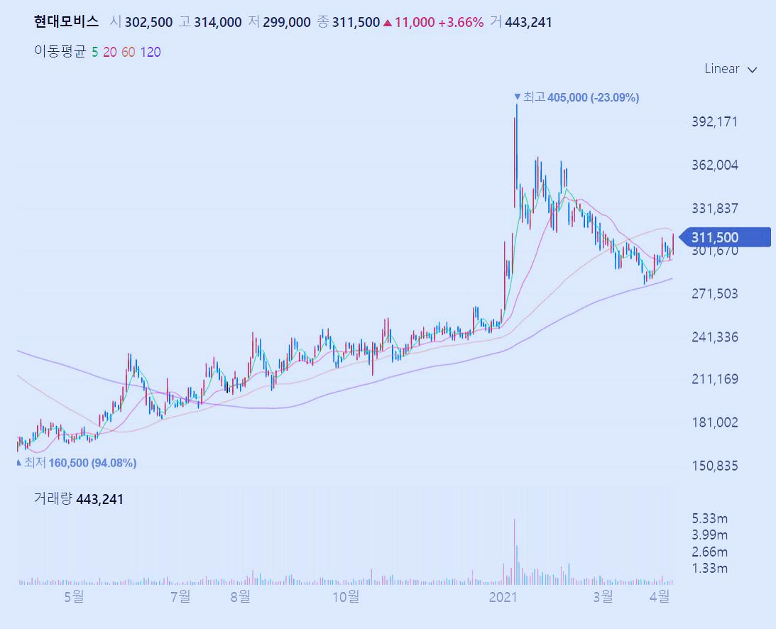Image resolution: width=776 pixels, height=629 pixels.
Task: Click the high price 314,000
Action: coord(218,22)
